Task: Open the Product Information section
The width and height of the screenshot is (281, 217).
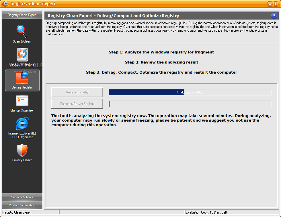Action: (22, 205)
